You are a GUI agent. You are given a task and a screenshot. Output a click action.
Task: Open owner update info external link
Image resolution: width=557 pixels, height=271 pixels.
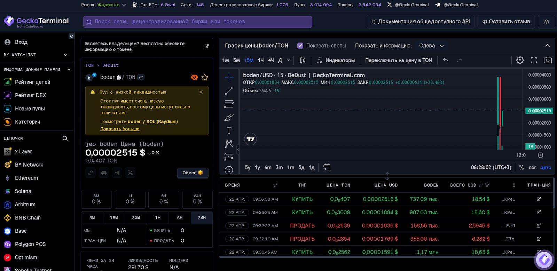point(206,46)
